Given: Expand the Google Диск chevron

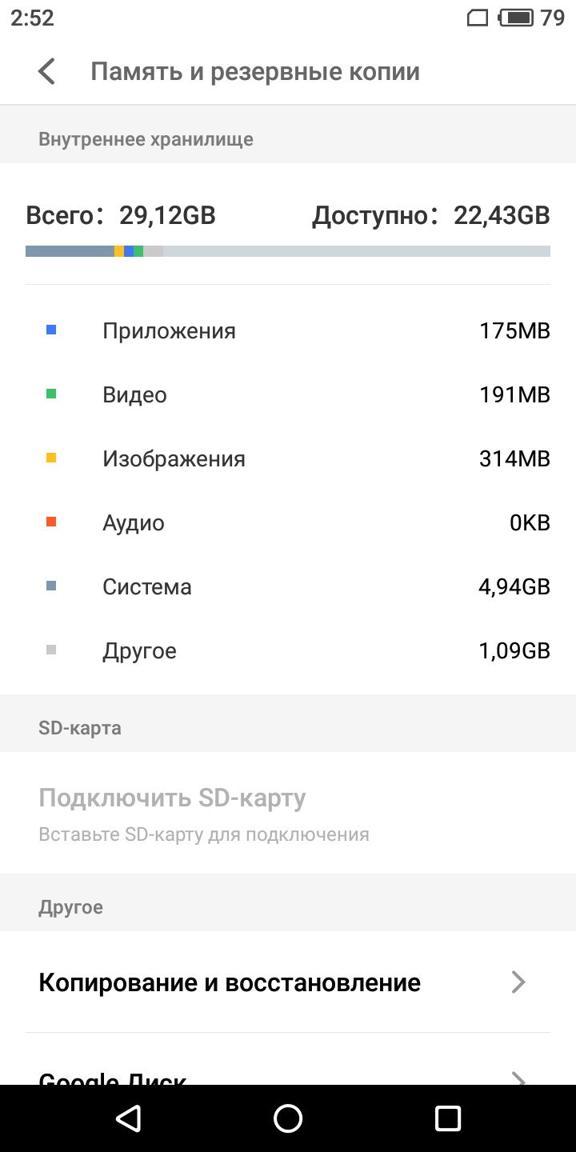Looking at the screenshot, I should [518, 1078].
